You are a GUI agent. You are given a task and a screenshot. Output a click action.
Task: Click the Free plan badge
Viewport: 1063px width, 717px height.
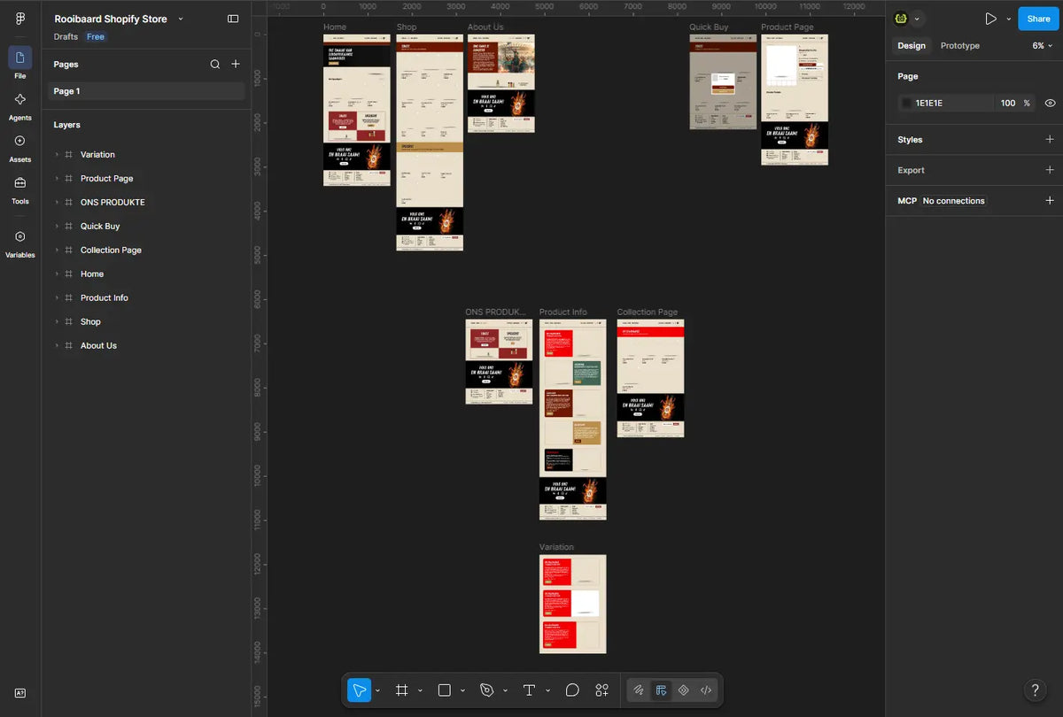click(96, 37)
